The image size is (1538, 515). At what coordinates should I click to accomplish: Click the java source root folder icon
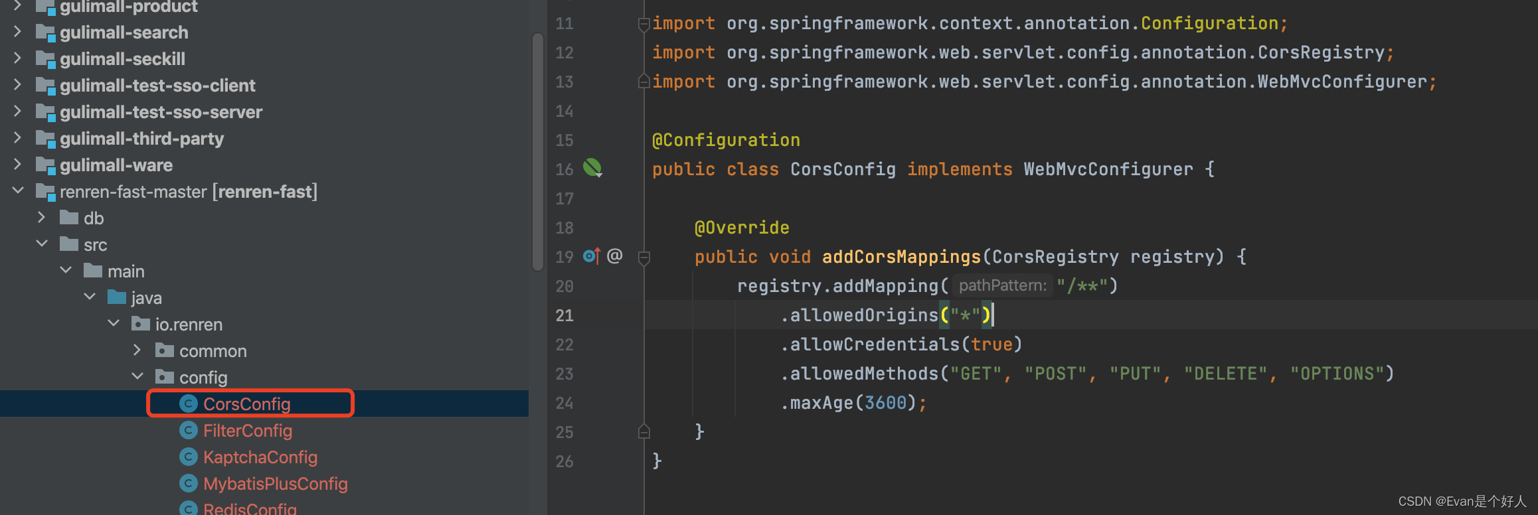point(117,297)
